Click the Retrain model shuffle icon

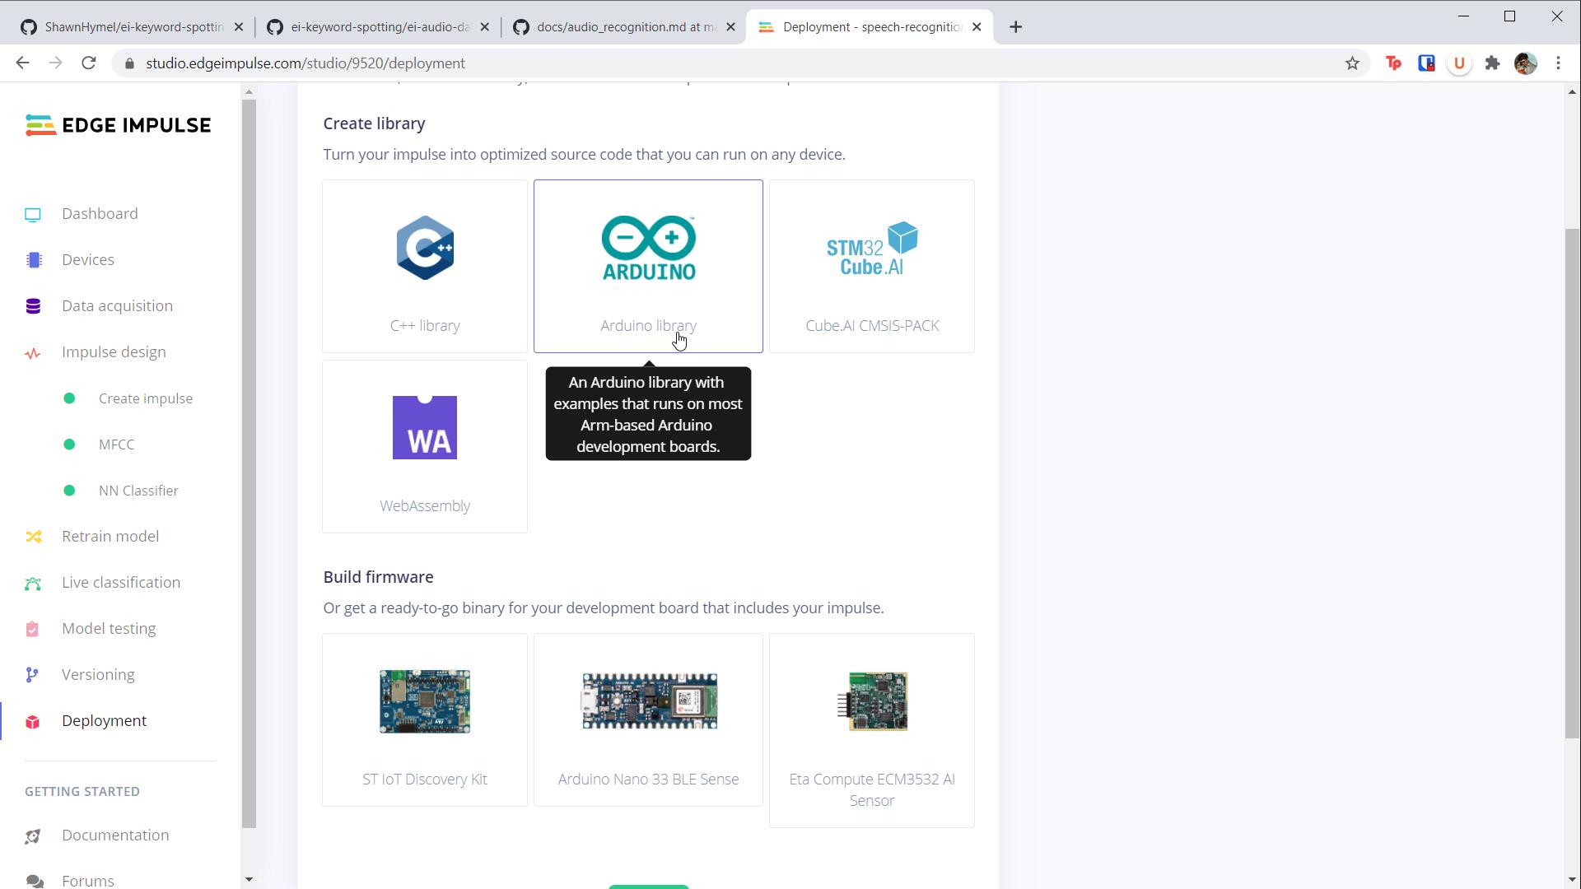point(33,537)
